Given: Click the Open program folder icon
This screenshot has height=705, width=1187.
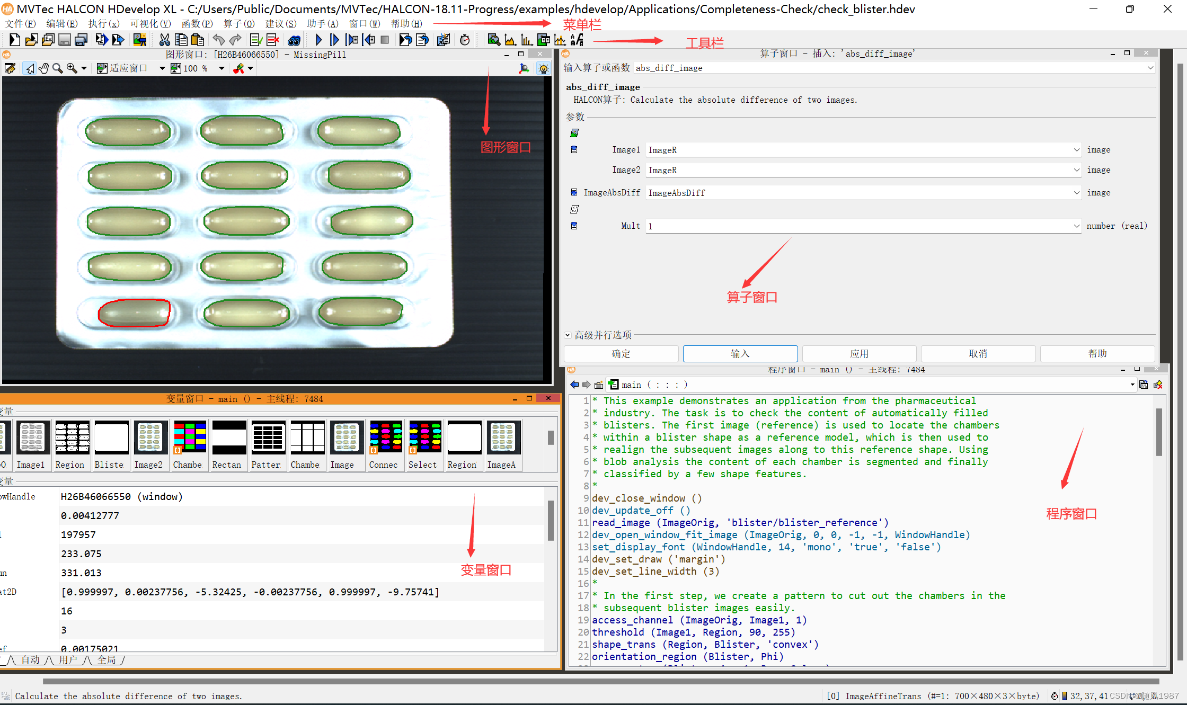Looking at the screenshot, I should click(x=31, y=40).
